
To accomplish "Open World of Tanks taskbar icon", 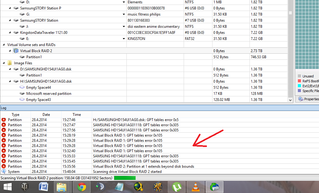I will [x=24, y=187].
